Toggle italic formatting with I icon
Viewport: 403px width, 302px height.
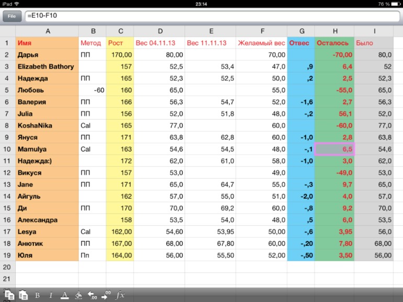click(51, 295)
